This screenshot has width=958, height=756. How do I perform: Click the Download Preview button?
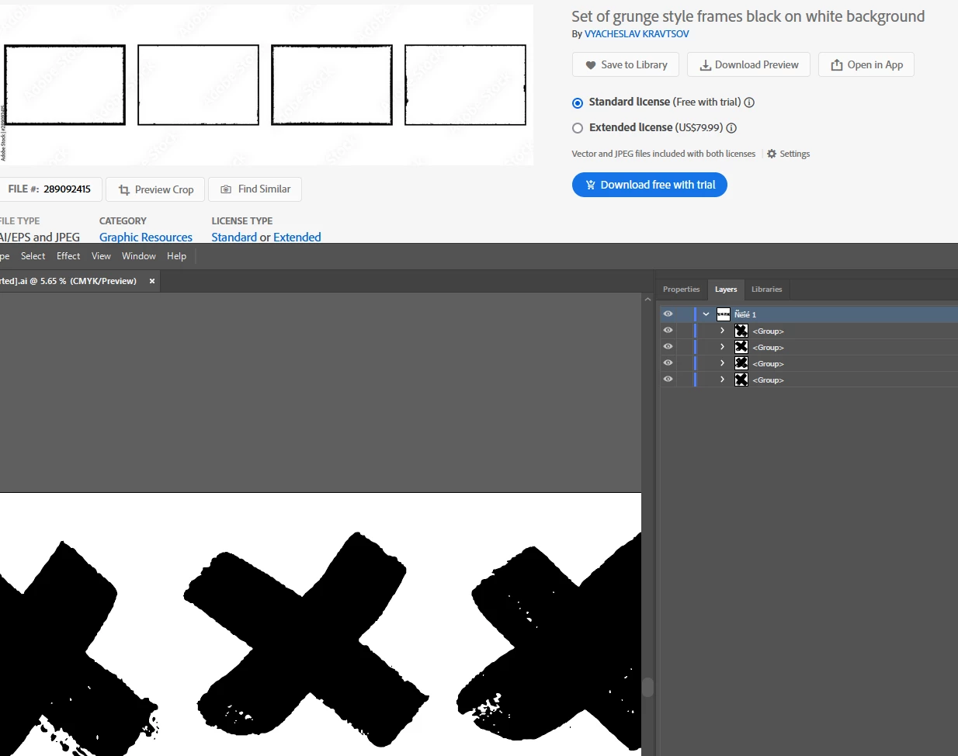point(748,65)
